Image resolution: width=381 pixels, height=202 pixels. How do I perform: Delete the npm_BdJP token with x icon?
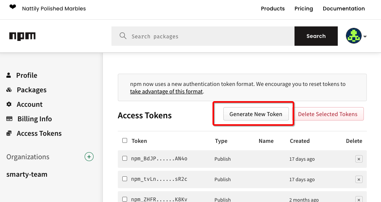[x=359, y=159]
